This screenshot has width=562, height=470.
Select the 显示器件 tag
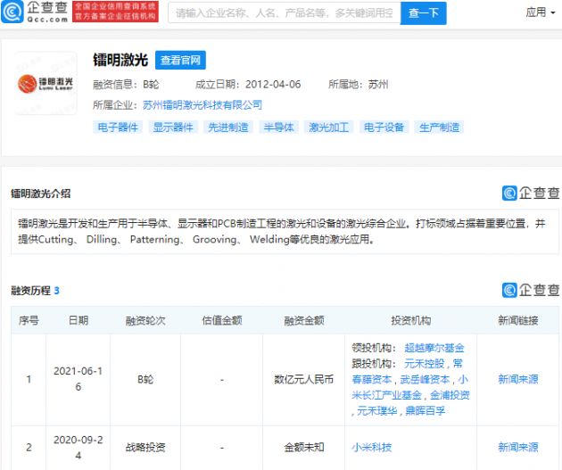pos(172,128)
